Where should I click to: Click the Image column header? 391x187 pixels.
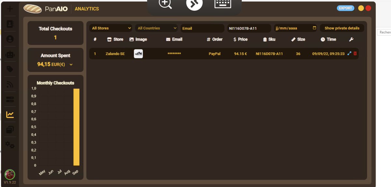[138, 39]
